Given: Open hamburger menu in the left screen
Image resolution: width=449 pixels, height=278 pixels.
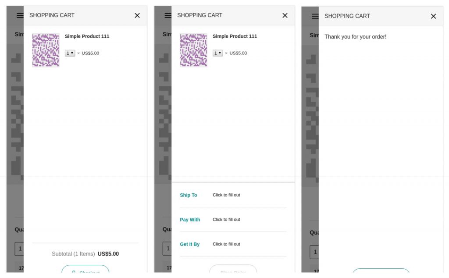Looking at the screenshot, I should click(x=20, y=15).
